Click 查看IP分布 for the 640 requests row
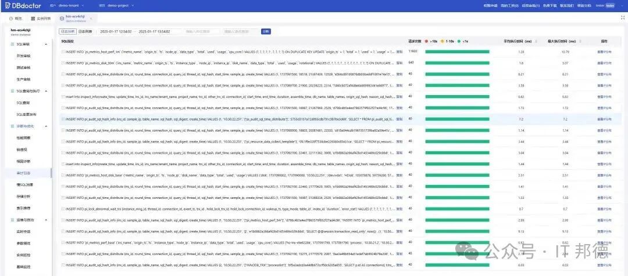The image size is (628, 276). pyautogui.click(x=604, y=63)
